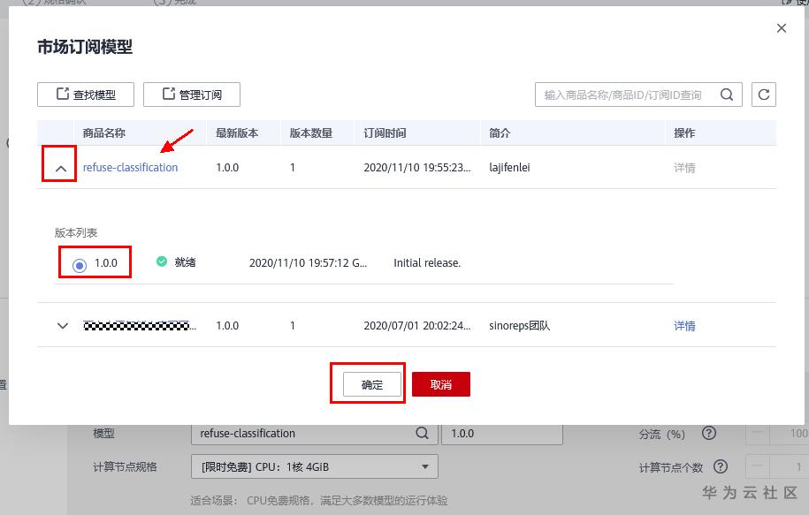Click the 就绪 status text
809x515 pixels.
pyautogui.click(x=185, y=262)
